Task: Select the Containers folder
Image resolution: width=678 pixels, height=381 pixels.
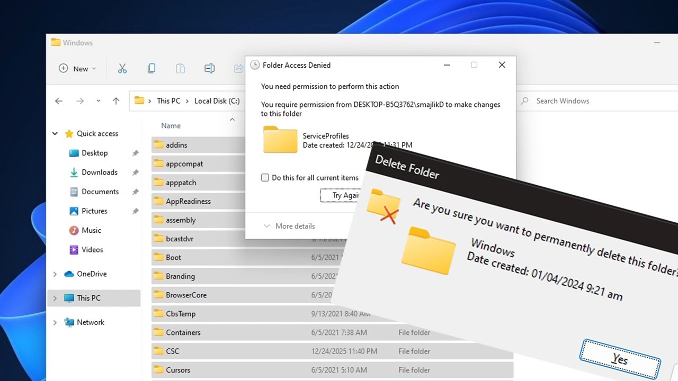Action: tap(332, 332)
